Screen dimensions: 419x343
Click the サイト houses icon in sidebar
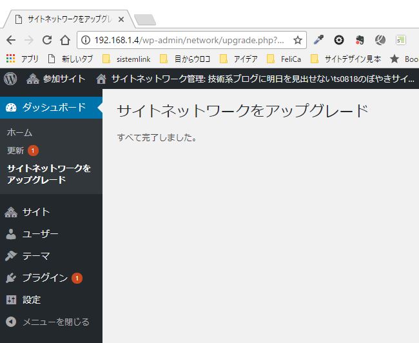[x=11, y=212]
